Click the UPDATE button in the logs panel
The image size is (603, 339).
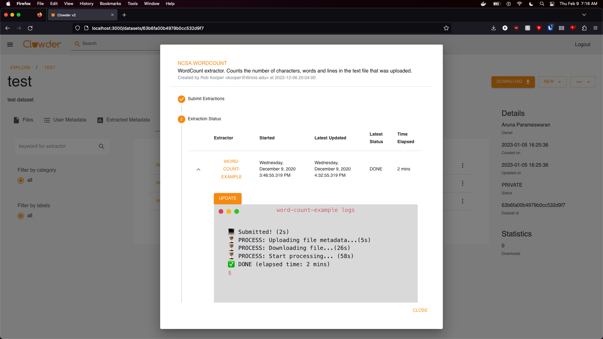point(227,198)
